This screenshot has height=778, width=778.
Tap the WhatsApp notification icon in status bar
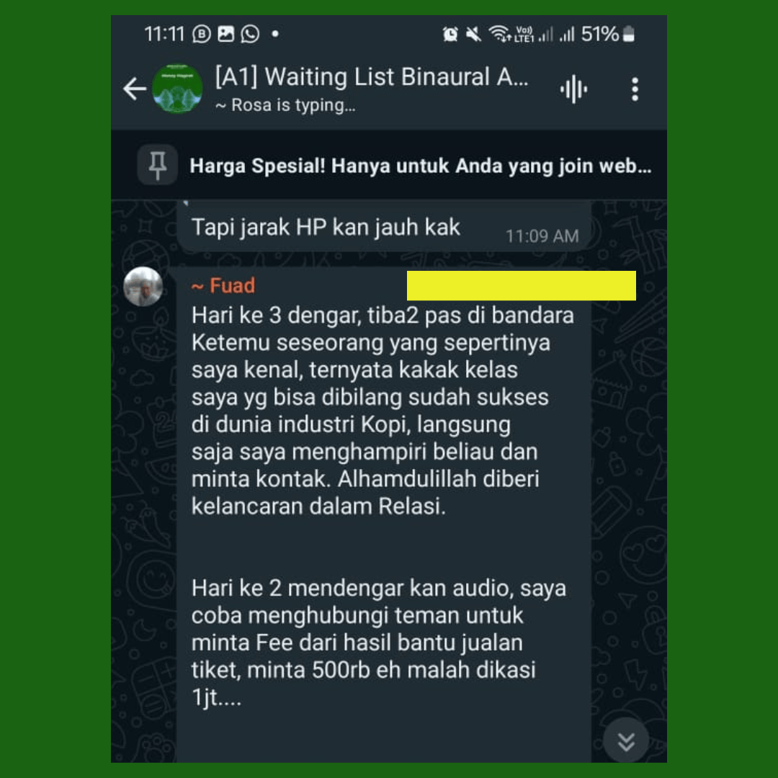tap(250, 35)
